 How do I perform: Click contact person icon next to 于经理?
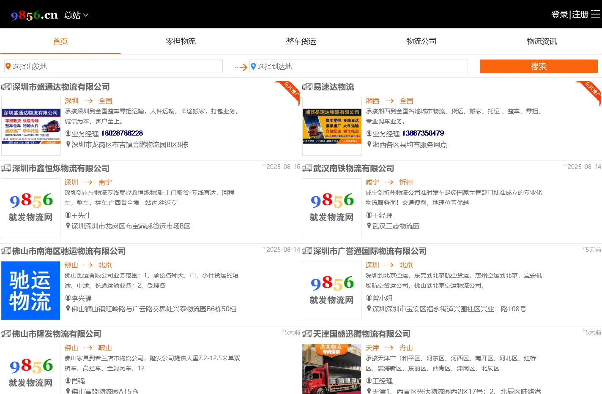(369, 215)
